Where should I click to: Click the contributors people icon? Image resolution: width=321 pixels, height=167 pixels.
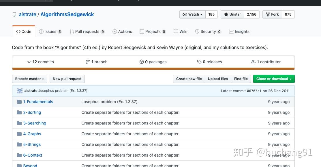pyautogui.click(x=254, y=62)
